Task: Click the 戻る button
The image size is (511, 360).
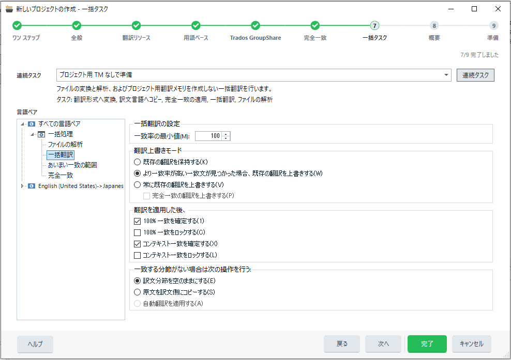Action: [x=342, y=343]
